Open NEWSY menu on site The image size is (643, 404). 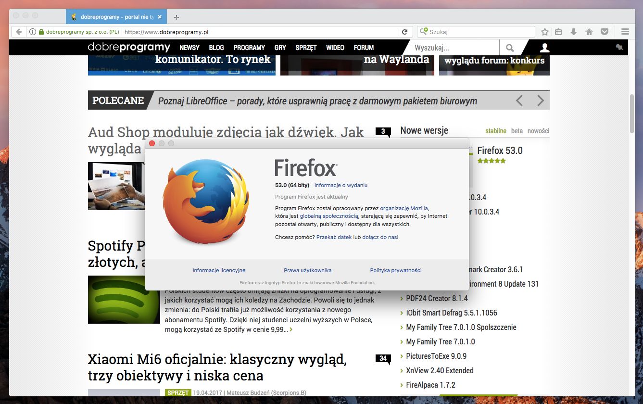point(189,48)
